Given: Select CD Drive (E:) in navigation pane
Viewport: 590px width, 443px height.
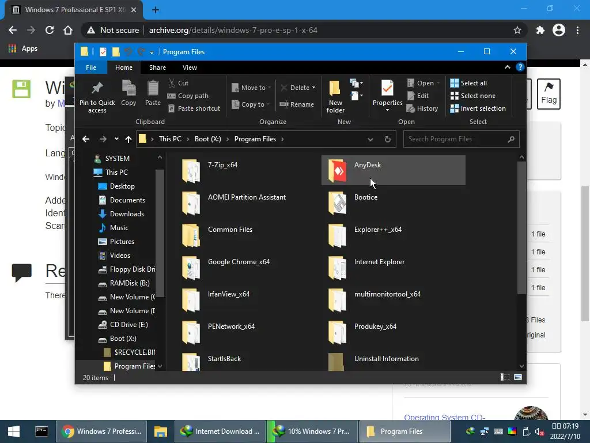Looking at the screenshot, I should (x=128, y=324).
